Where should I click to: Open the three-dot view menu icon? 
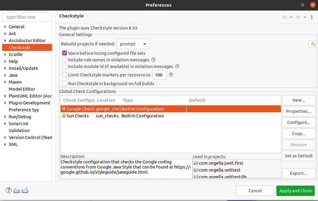pyautogui.click(x=312, y=17)
